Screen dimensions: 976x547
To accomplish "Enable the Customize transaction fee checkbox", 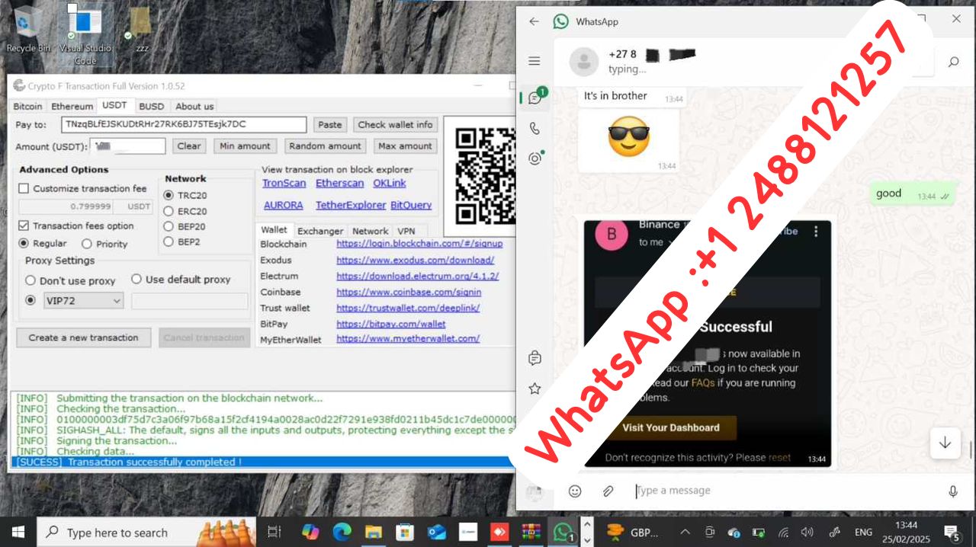I will pyautogui.click(x=24, y=188).
